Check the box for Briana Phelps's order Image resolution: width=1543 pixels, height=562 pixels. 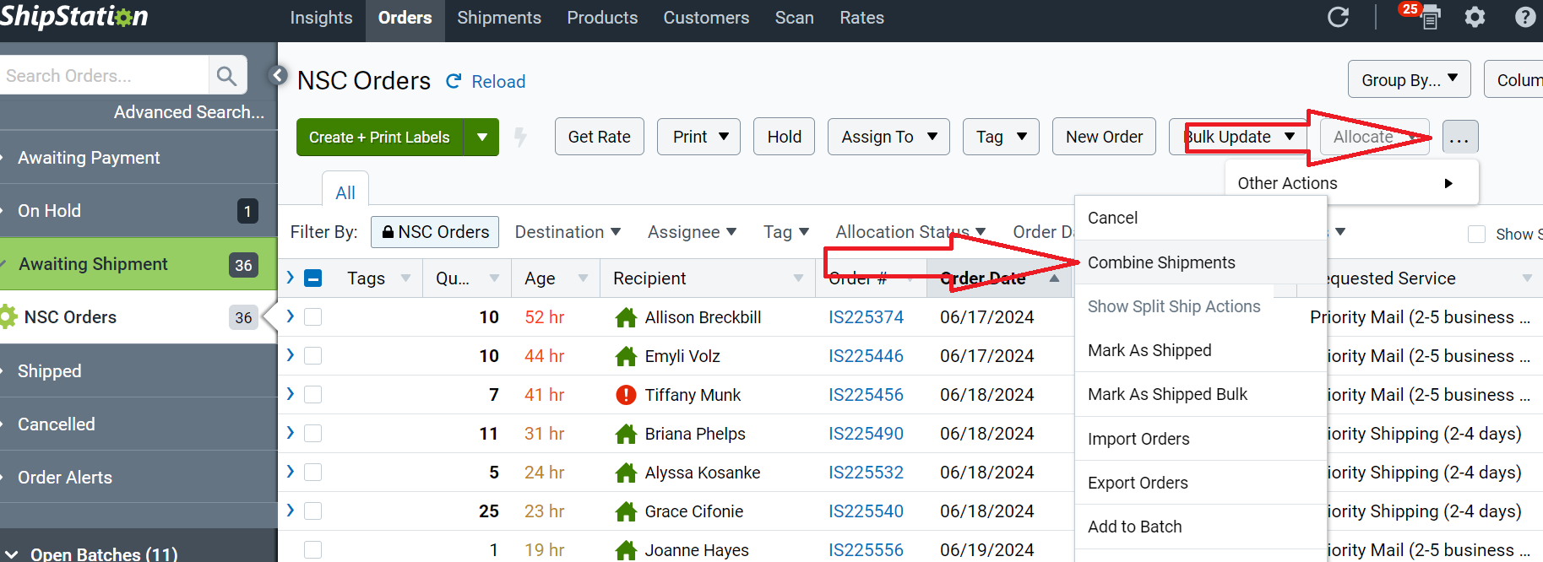tap(312, 434)
